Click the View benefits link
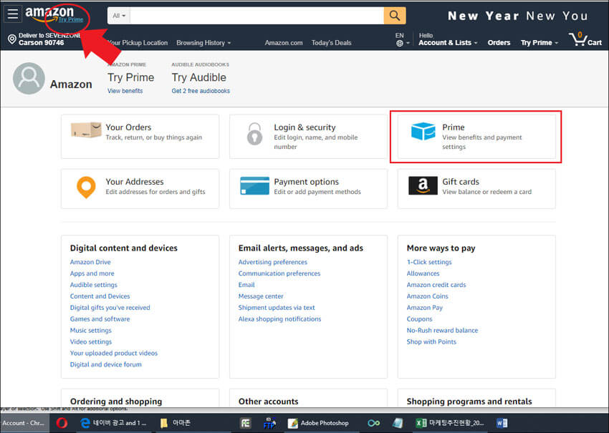 125,91
